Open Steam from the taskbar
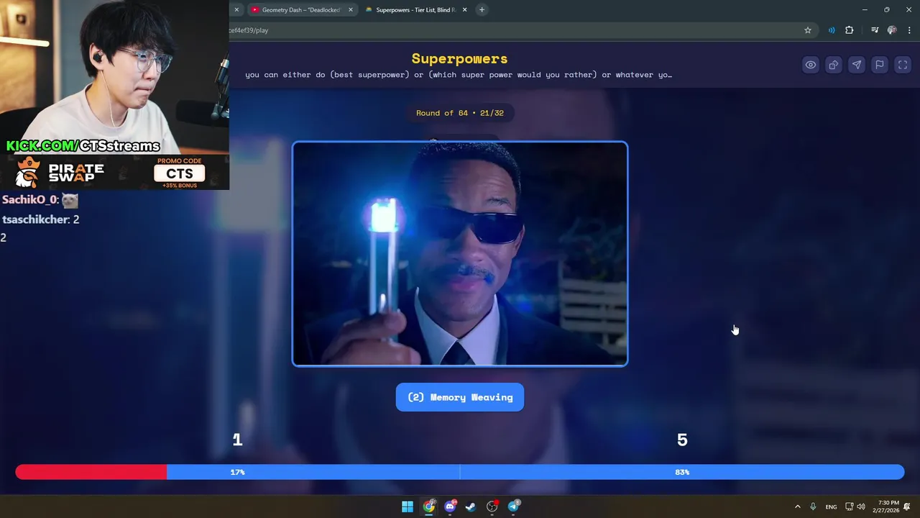This screenshot has width=920, height=518. [x=471, y=506]
